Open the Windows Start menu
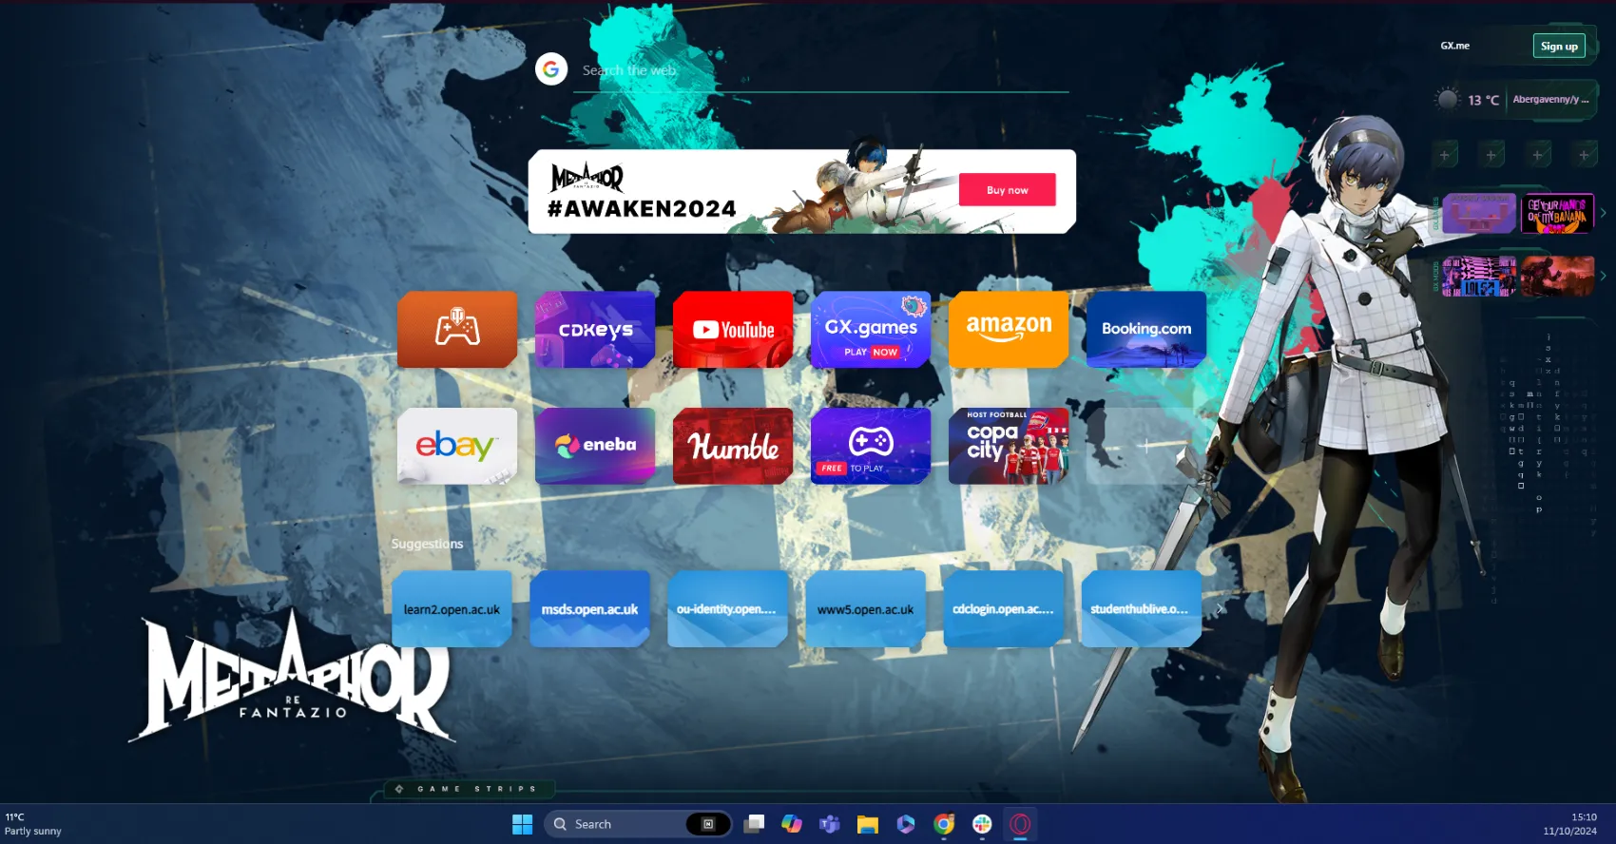The image size is (1616, 844). (x=523, y=824)
